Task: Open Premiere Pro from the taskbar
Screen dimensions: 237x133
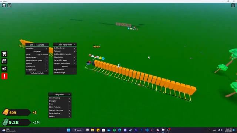Action: 136,130
